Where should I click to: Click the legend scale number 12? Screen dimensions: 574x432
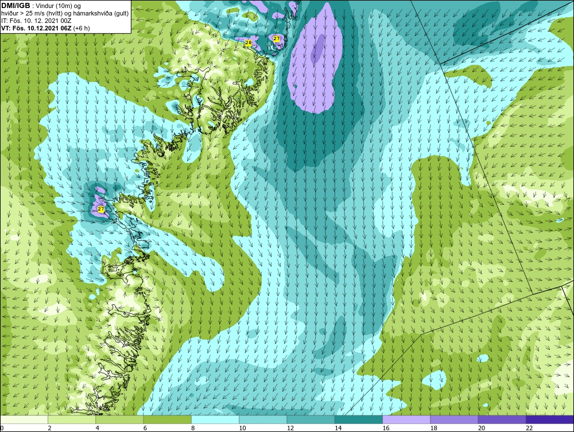tap(290, 428)
